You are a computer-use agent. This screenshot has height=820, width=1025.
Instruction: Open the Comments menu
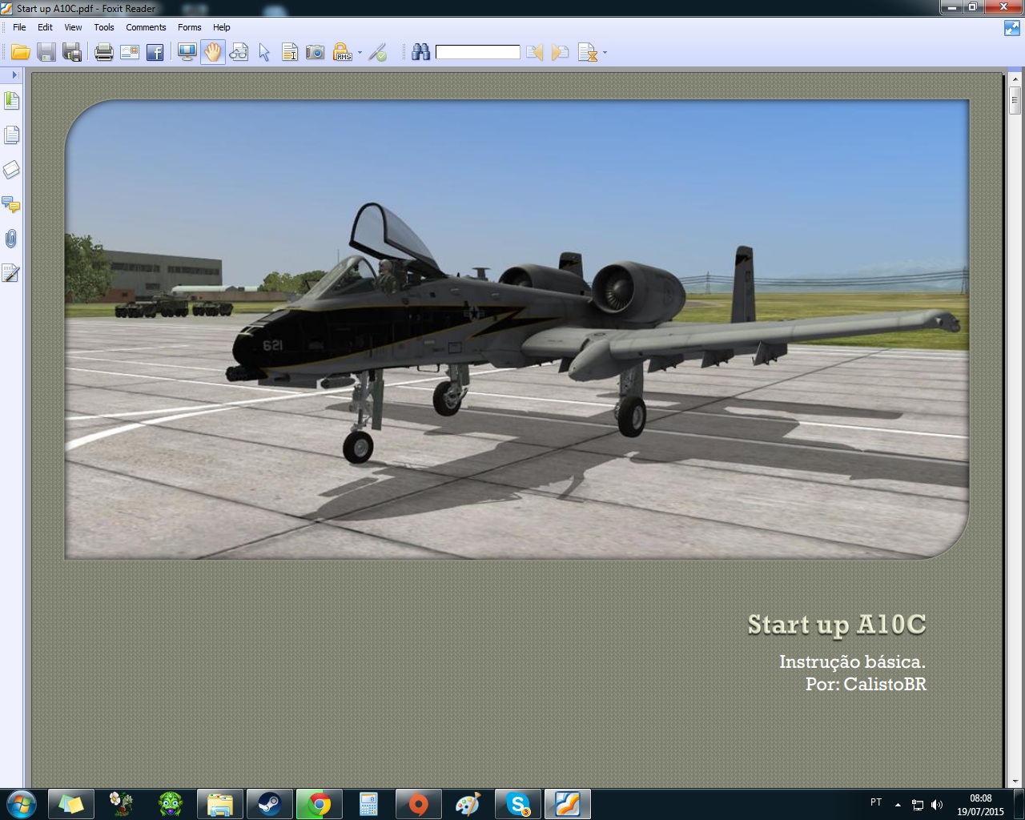point(146,27)
